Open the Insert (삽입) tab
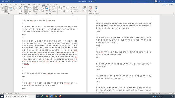 pyautogui.click(x=11, y=4)
